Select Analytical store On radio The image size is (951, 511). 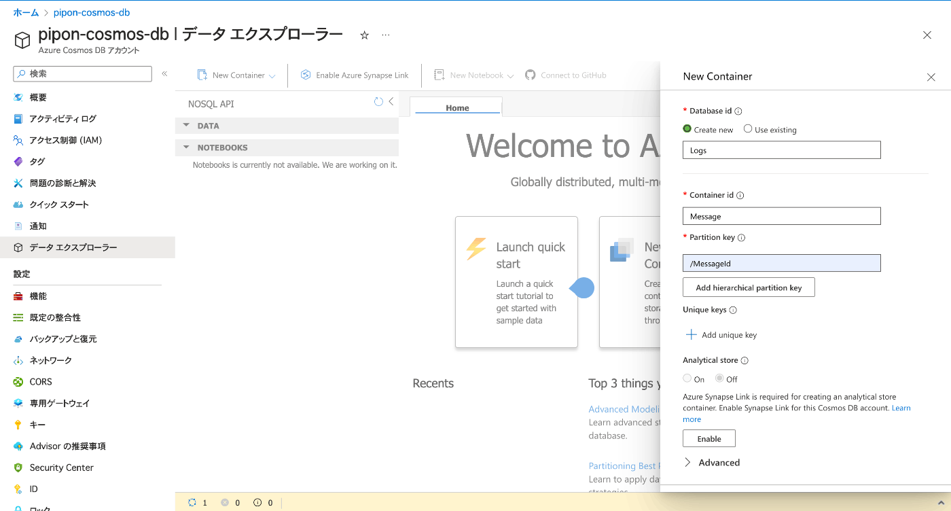click(x=687, y=378)
